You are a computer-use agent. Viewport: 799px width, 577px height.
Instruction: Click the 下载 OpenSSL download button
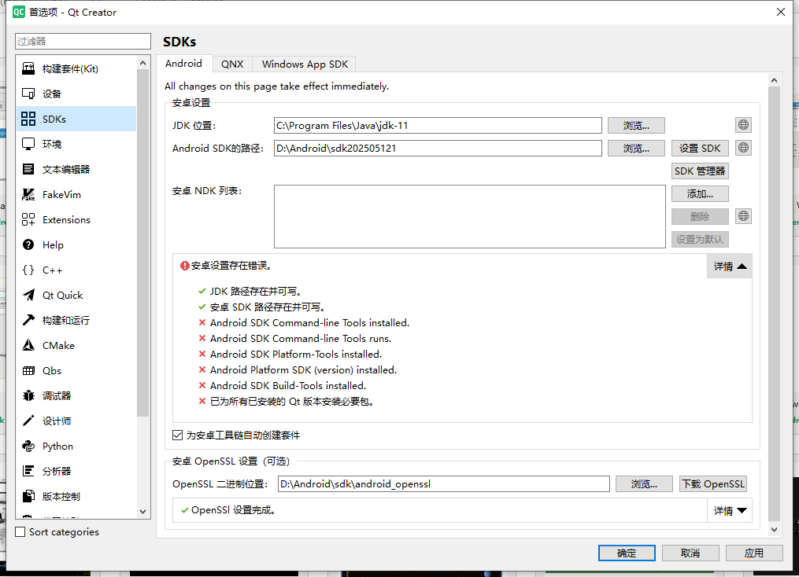pos(713,484)
